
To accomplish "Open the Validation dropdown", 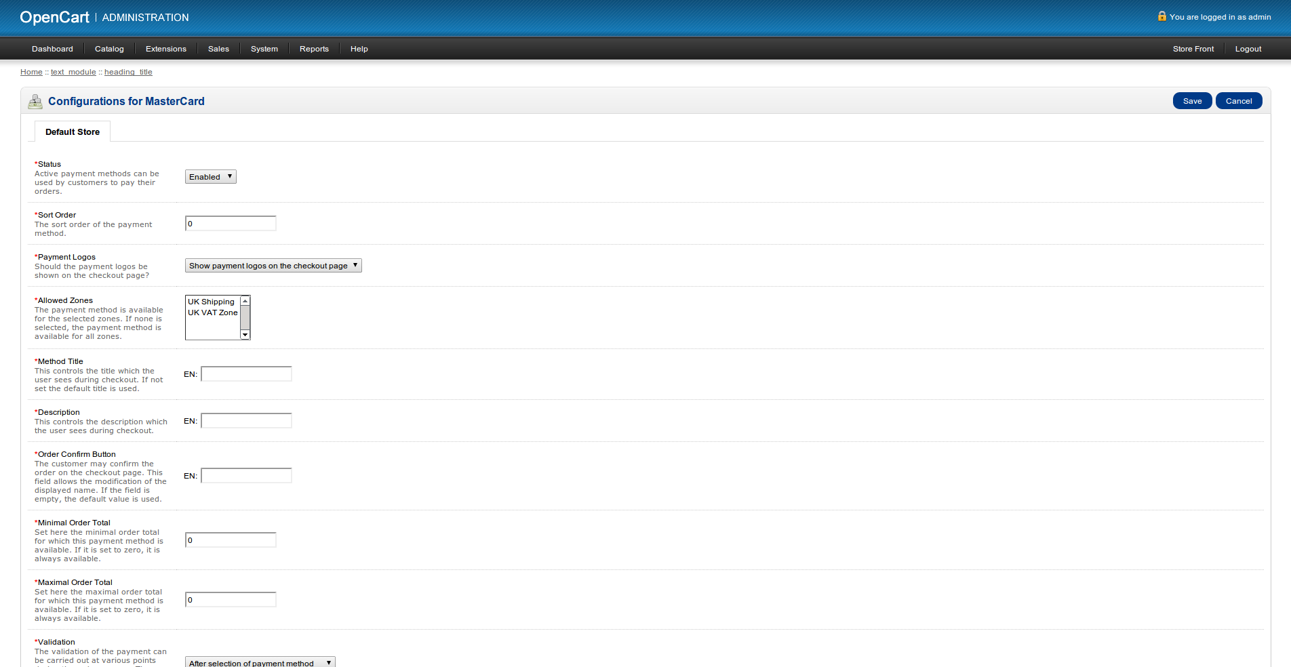I will [260, 662].
